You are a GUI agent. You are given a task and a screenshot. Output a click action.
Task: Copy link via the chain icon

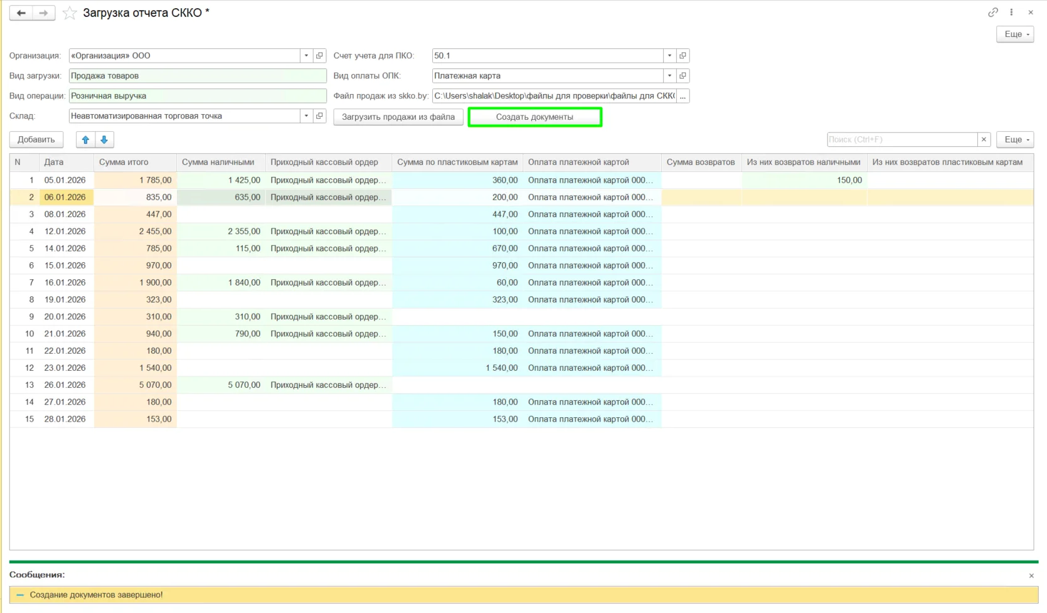coord(993,12)
